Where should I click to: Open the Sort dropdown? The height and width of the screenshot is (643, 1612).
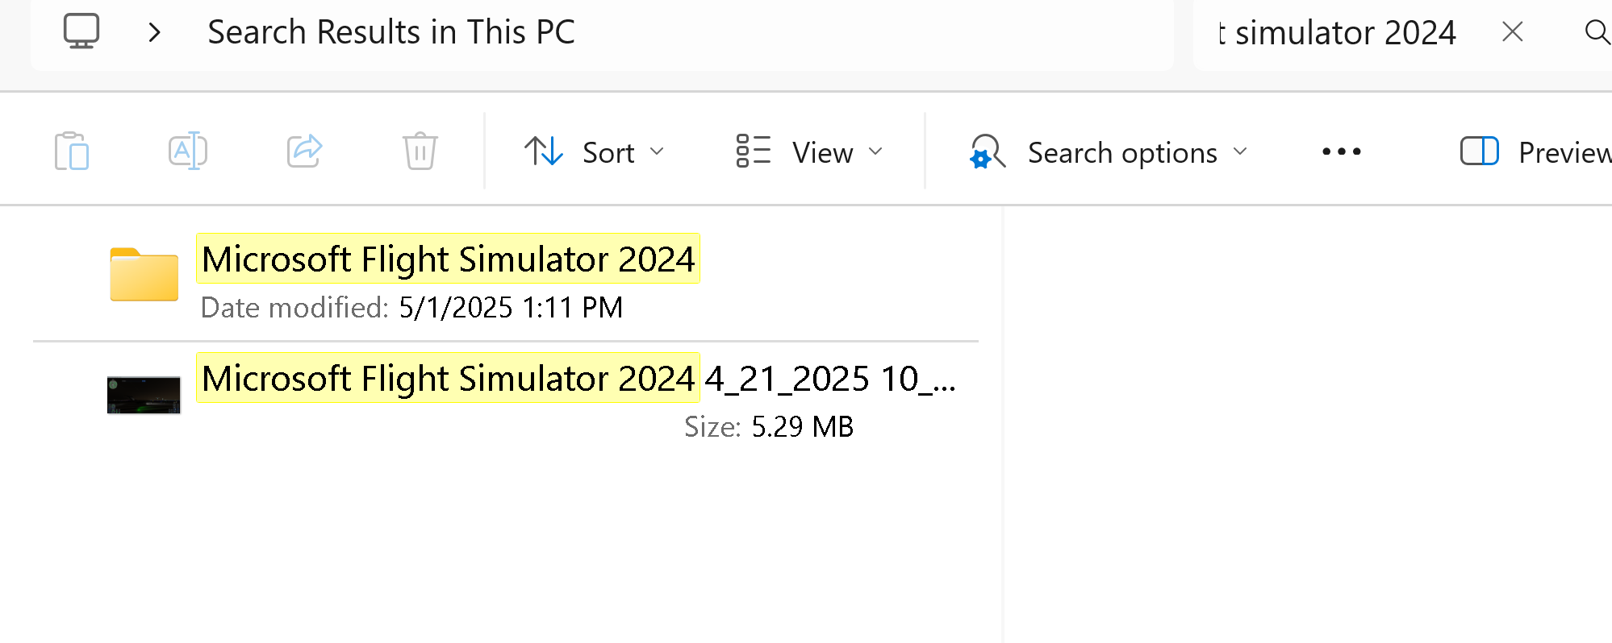[x=595, y=151]
